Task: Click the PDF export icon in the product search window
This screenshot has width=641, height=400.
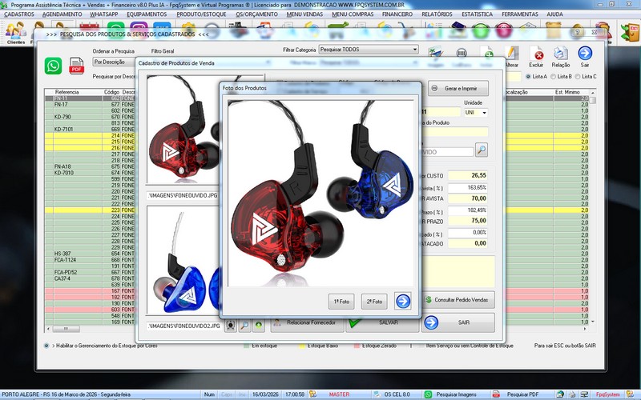Action: [x=76, y=66]
